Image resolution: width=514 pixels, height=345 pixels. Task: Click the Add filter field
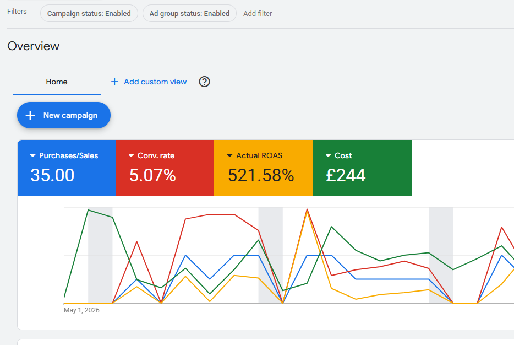(258, 13)
